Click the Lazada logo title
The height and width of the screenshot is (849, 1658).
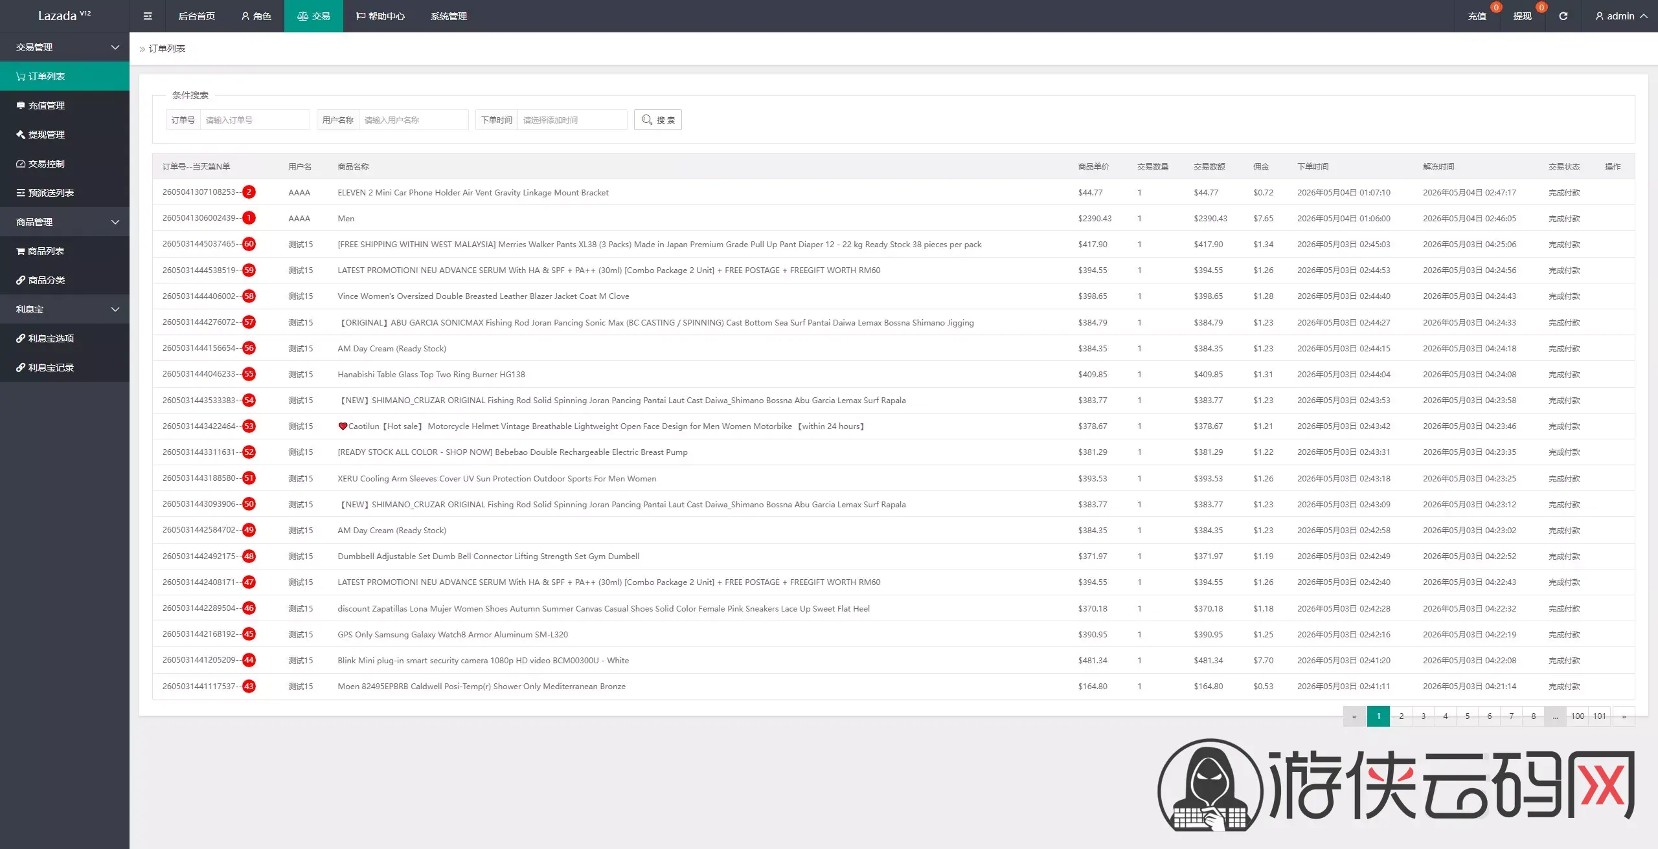[64, 16]
